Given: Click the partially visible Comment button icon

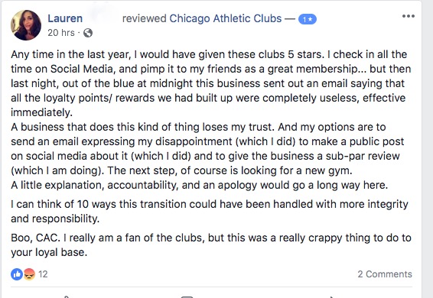Looking at the screenshot, I should [x=187, y=296].
